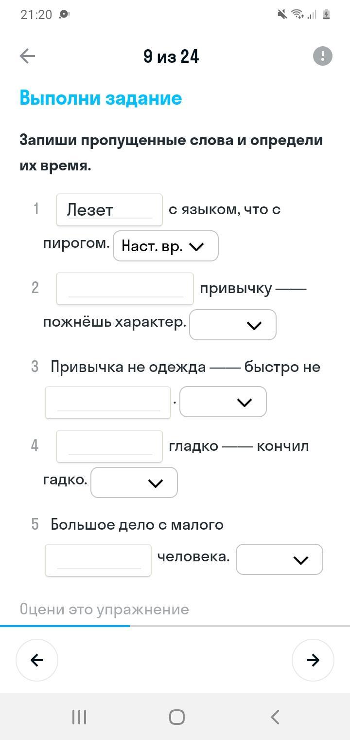Image resolution: width=350 pixels, height=740 pixels.
Task: Focus the blank after быстро не
Action: point(108,403)
